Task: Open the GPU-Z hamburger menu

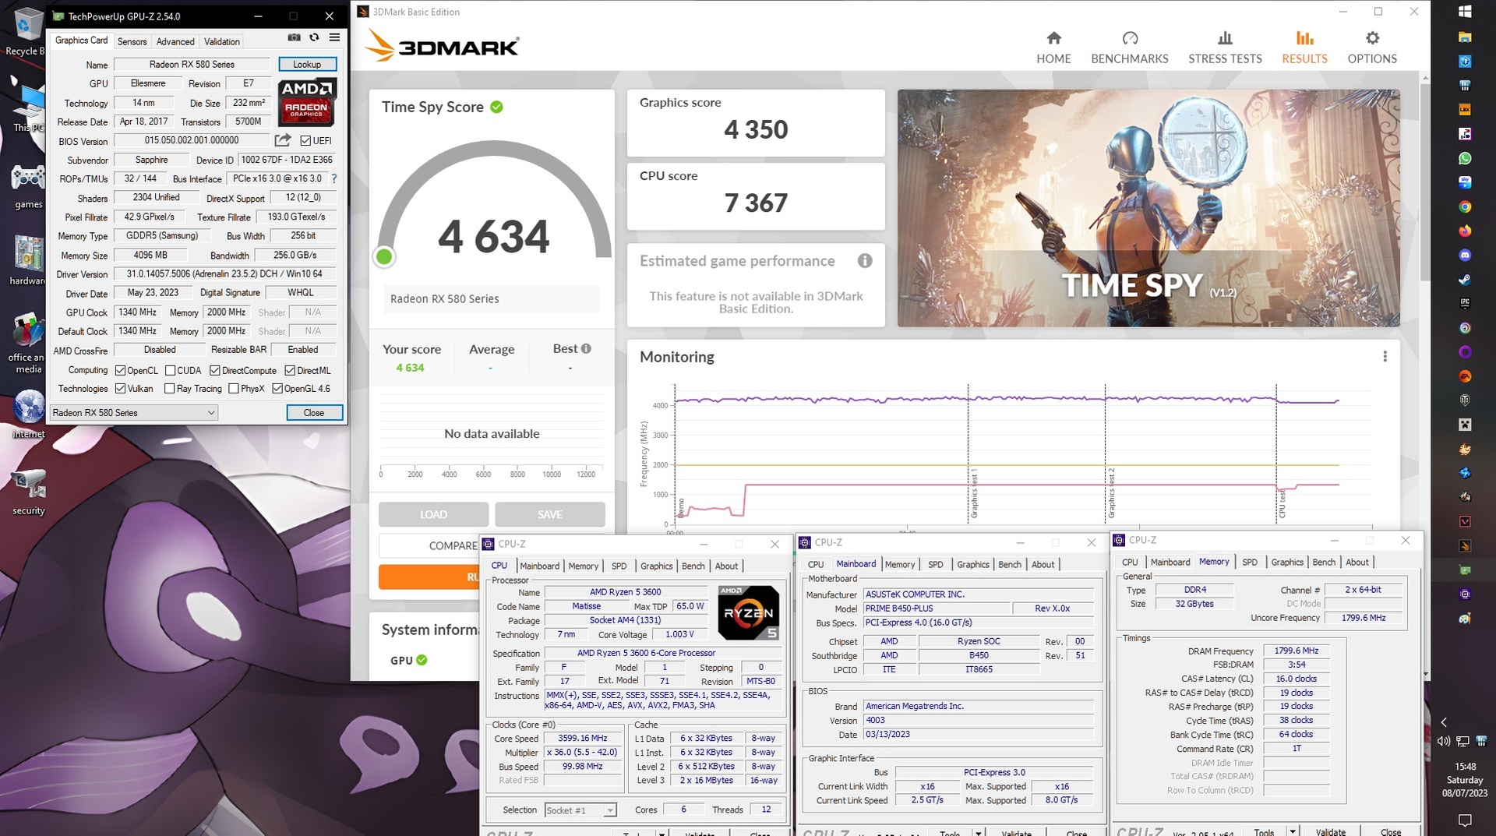Action: pos(334,37)
